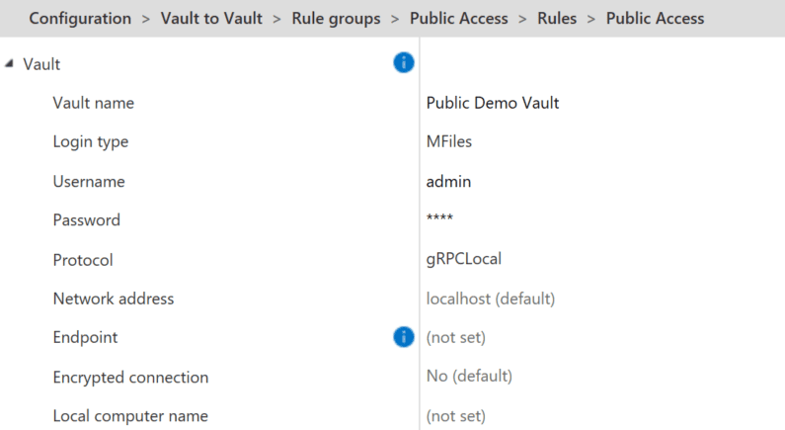Click the info icon beside Endpoint
This screenshot has height=430, width=785.
click(403, 337)
